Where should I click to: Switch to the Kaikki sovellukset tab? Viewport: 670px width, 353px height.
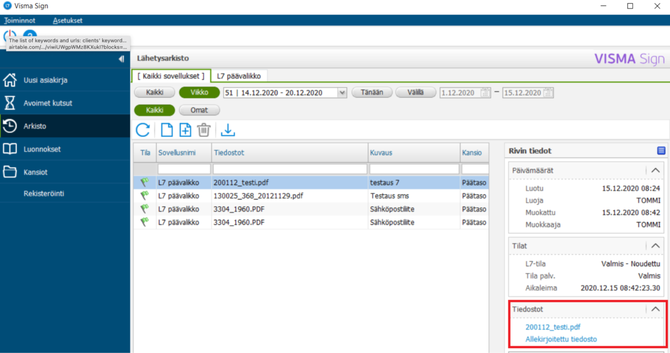[x=171, y=76]
